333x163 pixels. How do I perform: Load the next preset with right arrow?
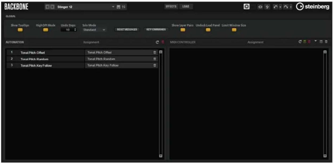tap(52, 7)
